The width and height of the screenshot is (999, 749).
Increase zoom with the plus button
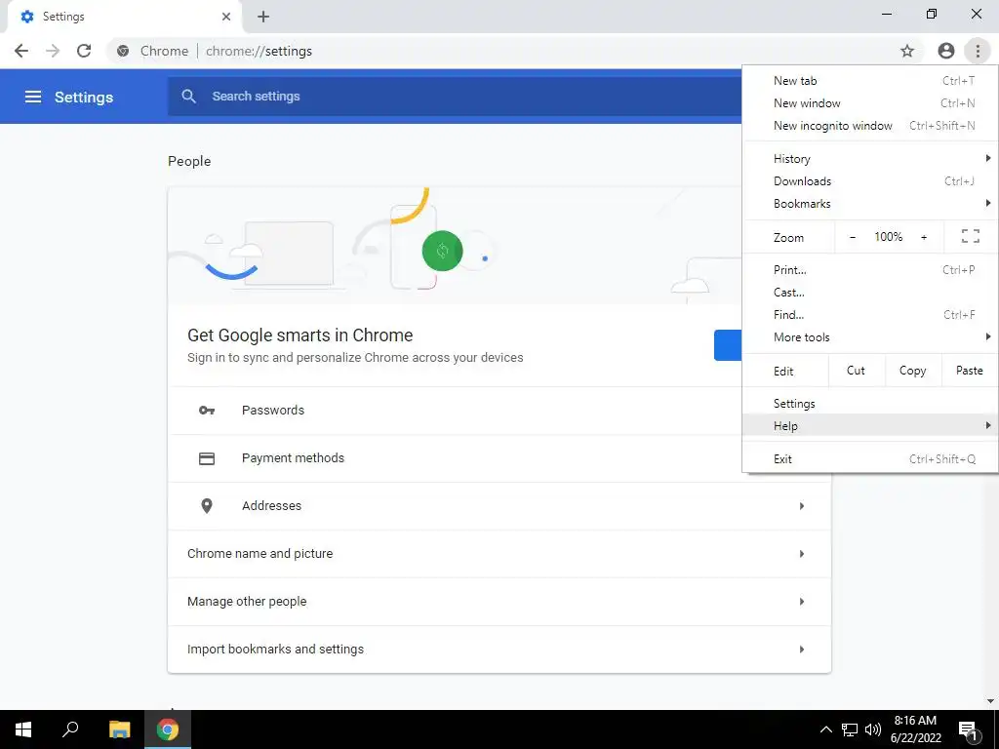[x=924, y=237]
